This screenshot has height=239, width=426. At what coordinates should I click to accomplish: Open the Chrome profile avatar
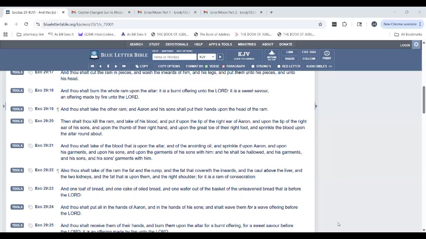pos(374,24)
